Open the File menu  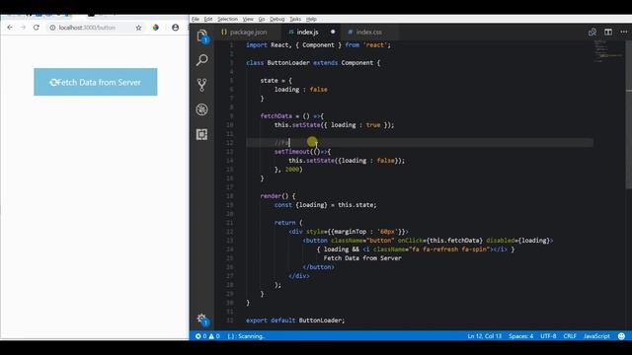coord(196,19)
